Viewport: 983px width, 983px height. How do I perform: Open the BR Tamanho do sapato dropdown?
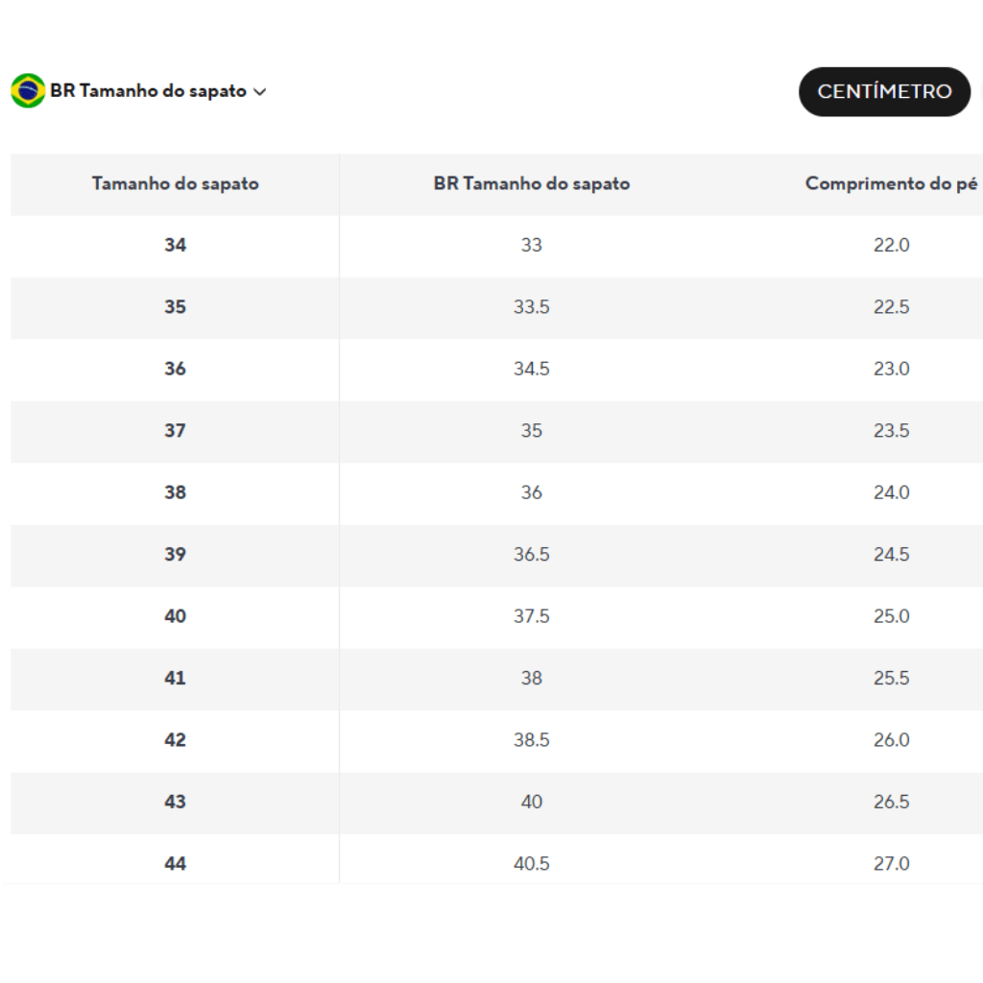click(138, 91)
